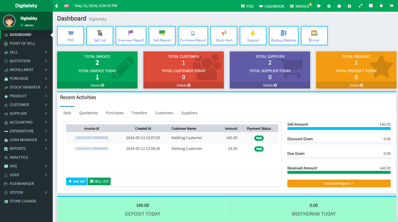The image size is (398, 222).
Task: Click the Add Sell button
Action: pos(76,181)
